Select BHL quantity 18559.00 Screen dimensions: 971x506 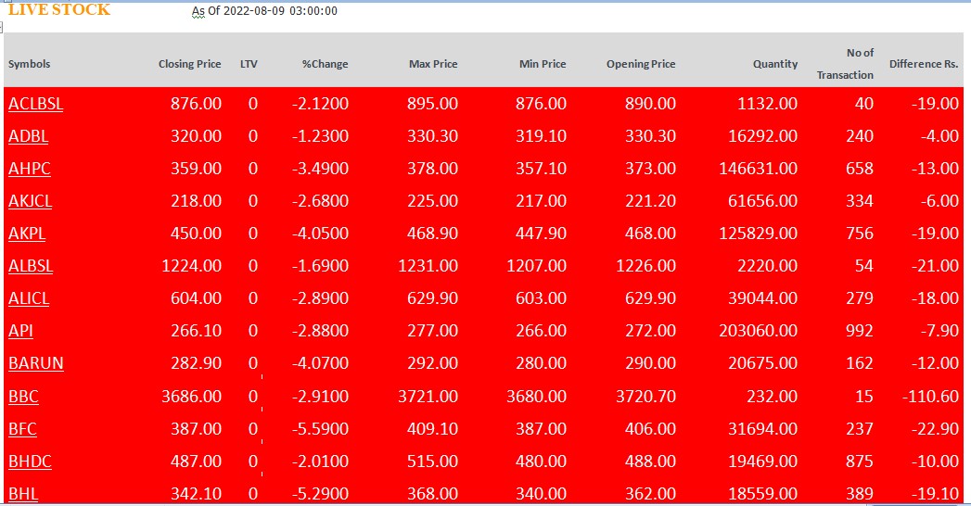click(x=762, y=494)
